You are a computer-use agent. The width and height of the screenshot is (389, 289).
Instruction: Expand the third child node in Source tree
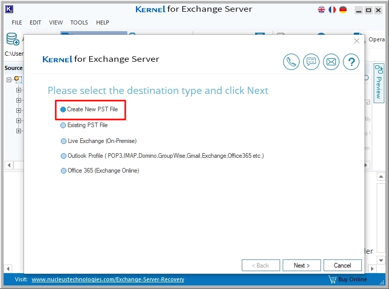pos(18,110)
